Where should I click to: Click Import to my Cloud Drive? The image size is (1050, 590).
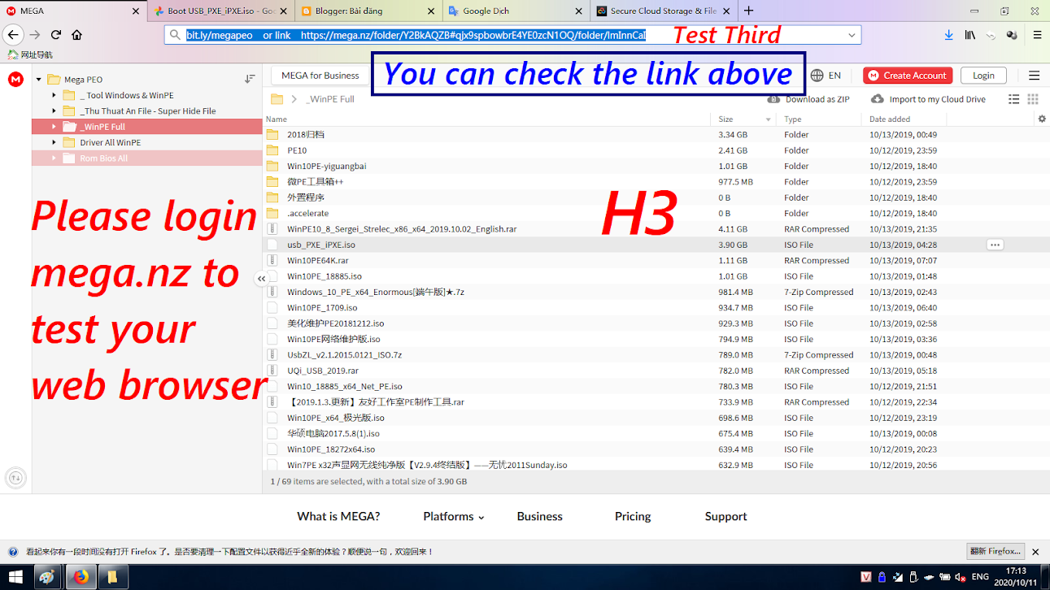[x=928, y=99]
